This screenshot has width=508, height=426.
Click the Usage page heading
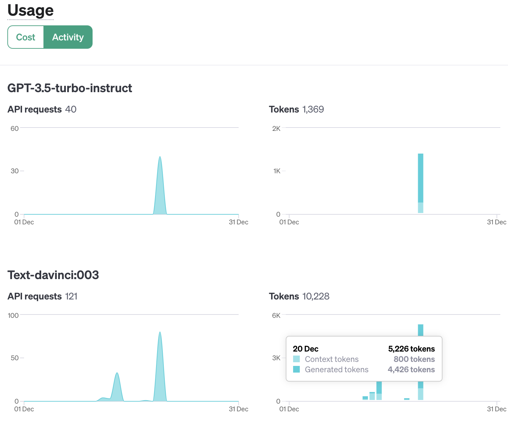tap(30, 10)
